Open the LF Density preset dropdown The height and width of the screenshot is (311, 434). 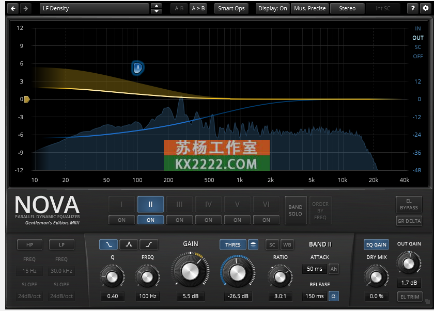(x=95, y=9)
